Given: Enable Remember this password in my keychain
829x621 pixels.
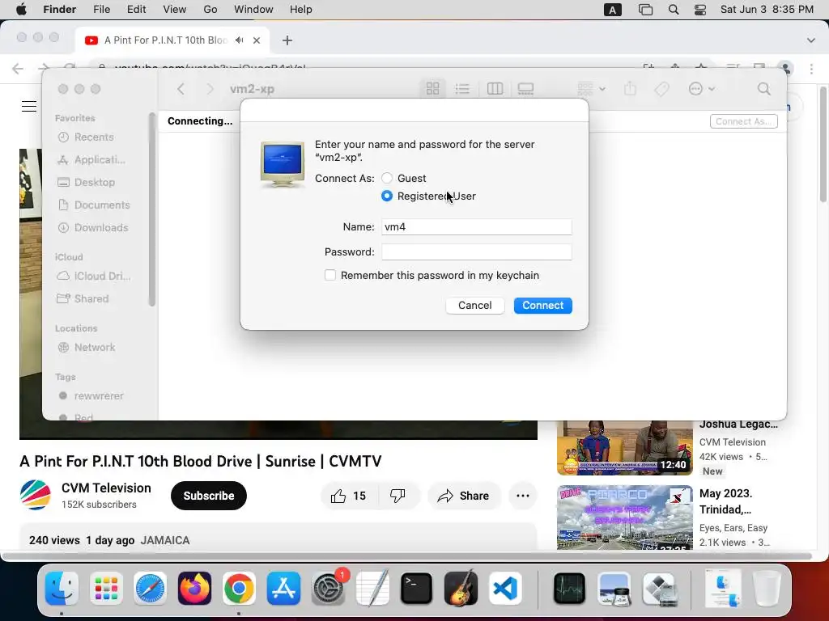Looking at the screenshot, I should [330, 275].
